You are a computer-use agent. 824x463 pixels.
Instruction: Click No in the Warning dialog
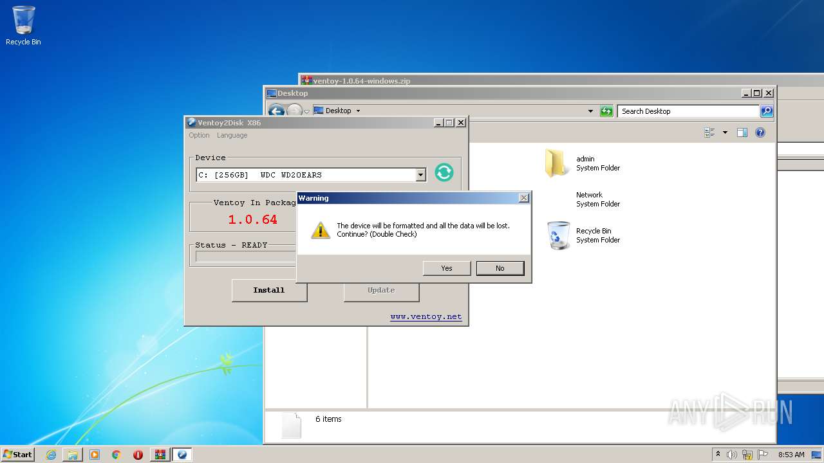point(500,268)
